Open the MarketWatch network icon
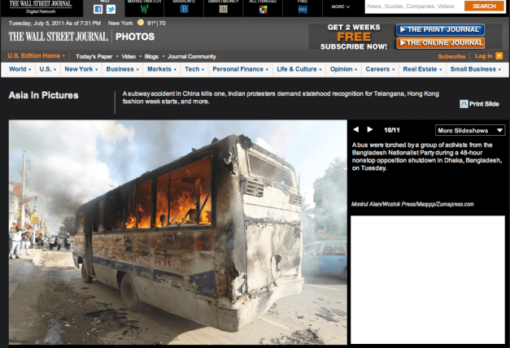 coord(144,10)
